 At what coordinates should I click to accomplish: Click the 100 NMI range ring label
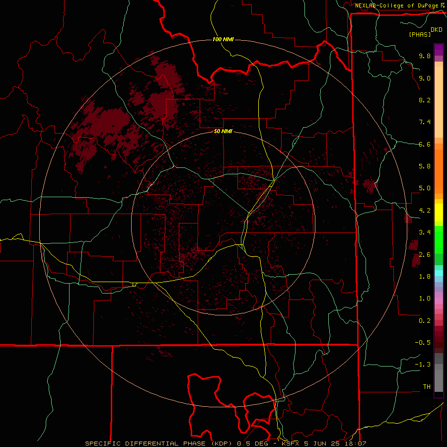click(x=223, y=39)
